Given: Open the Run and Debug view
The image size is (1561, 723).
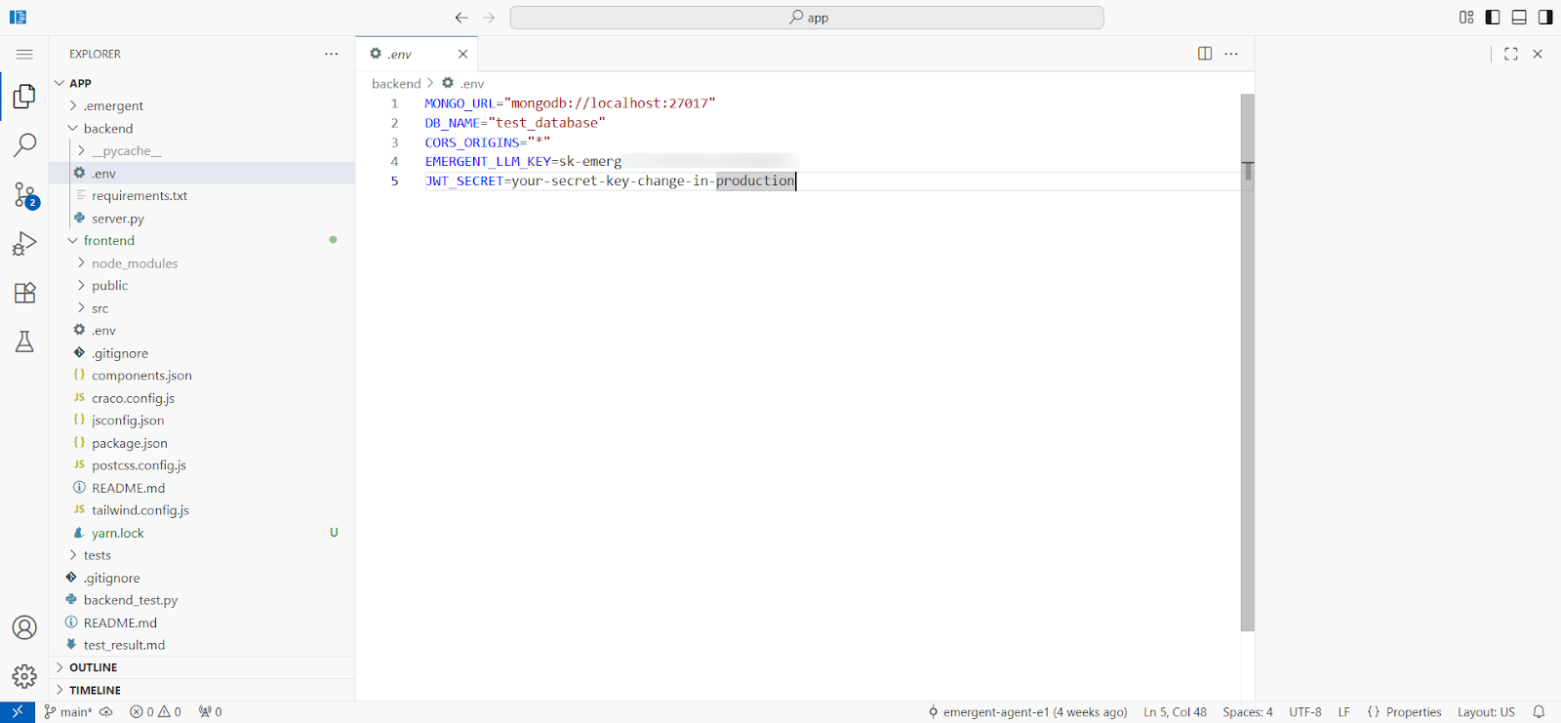Looking at the screenshot, I should [x=24, y=244].
